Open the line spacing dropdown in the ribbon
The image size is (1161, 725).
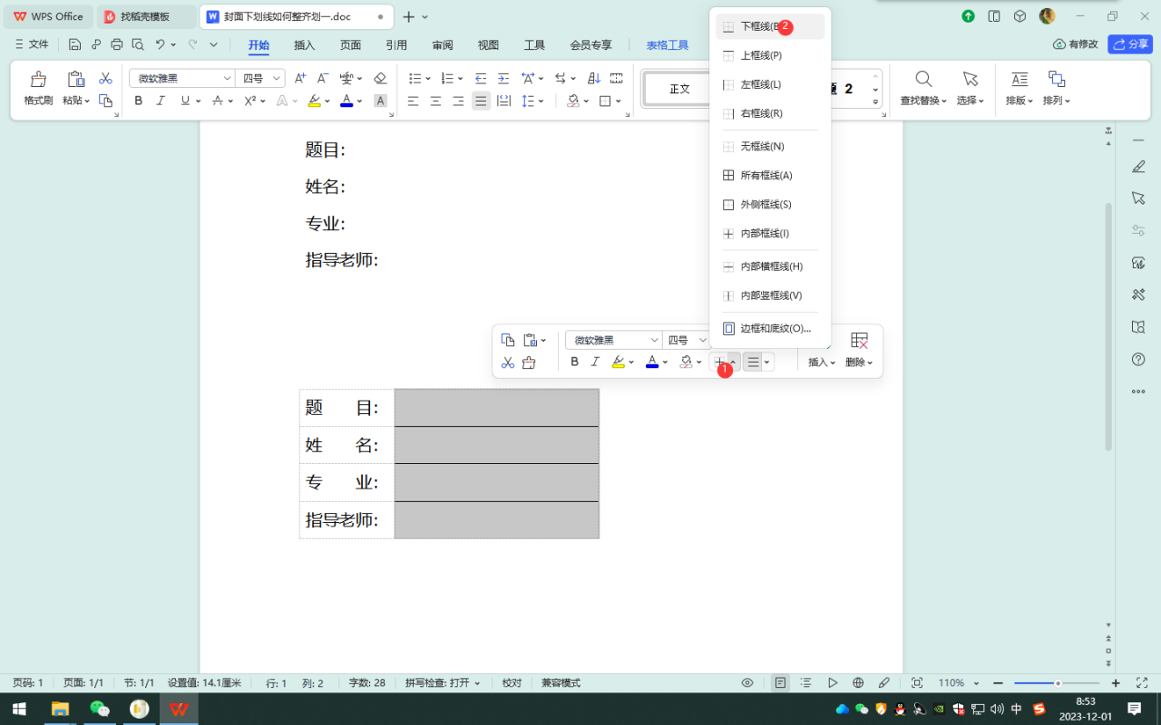[541, 101]
